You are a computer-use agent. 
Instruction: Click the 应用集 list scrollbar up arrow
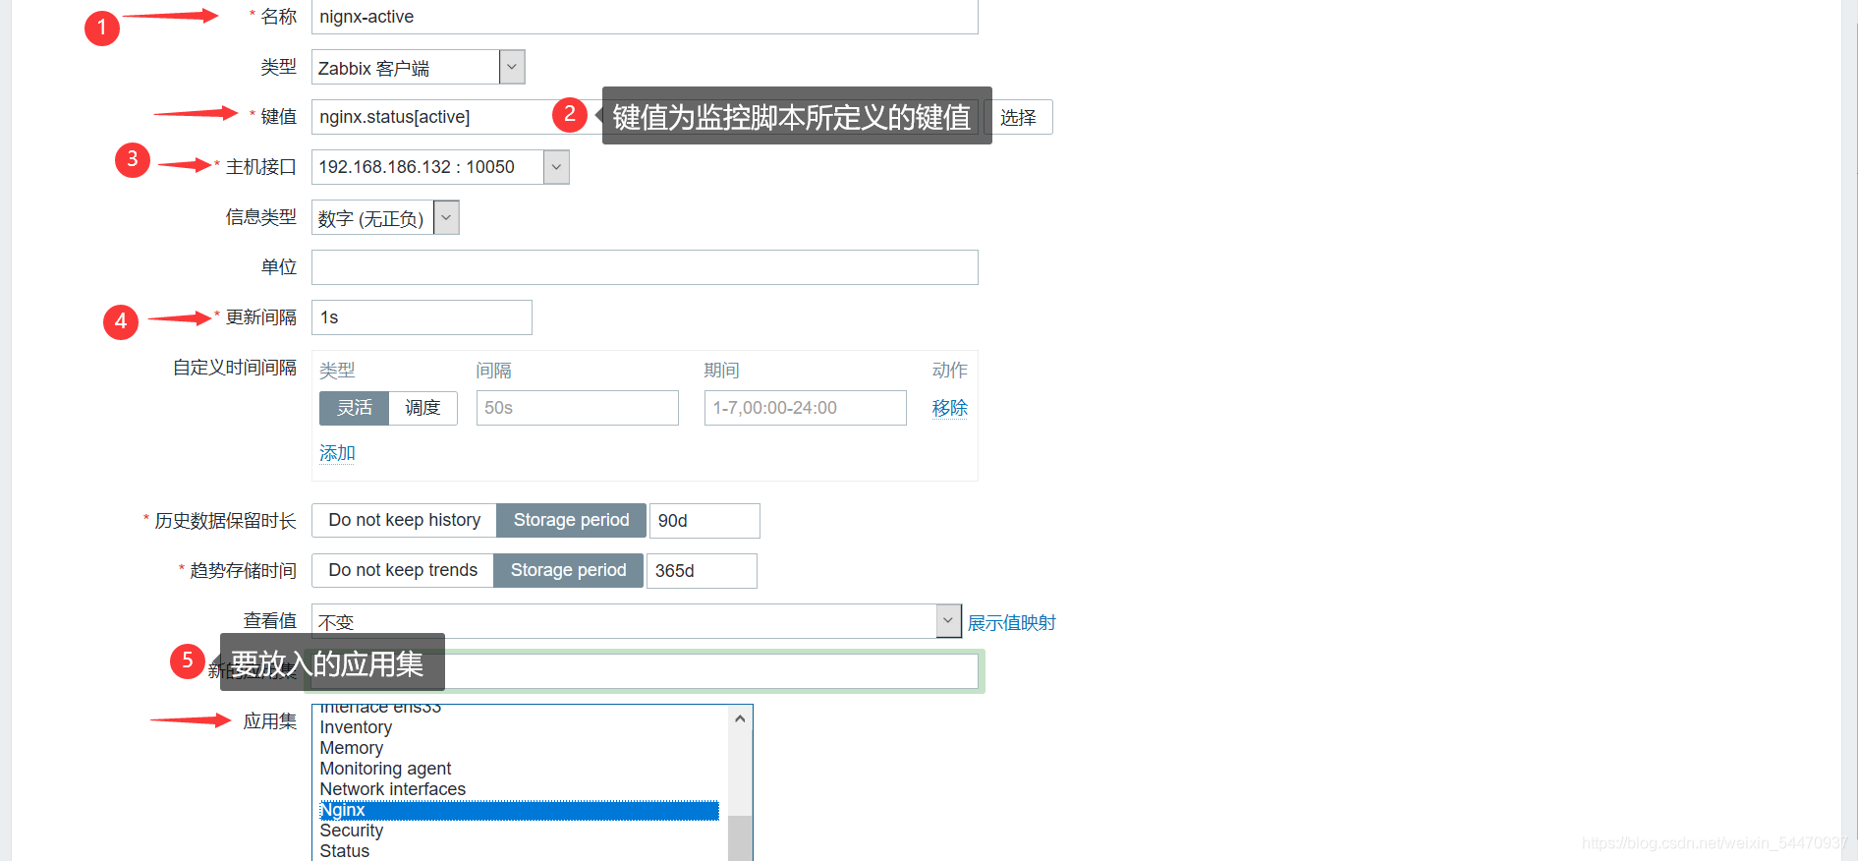(740, 718)
